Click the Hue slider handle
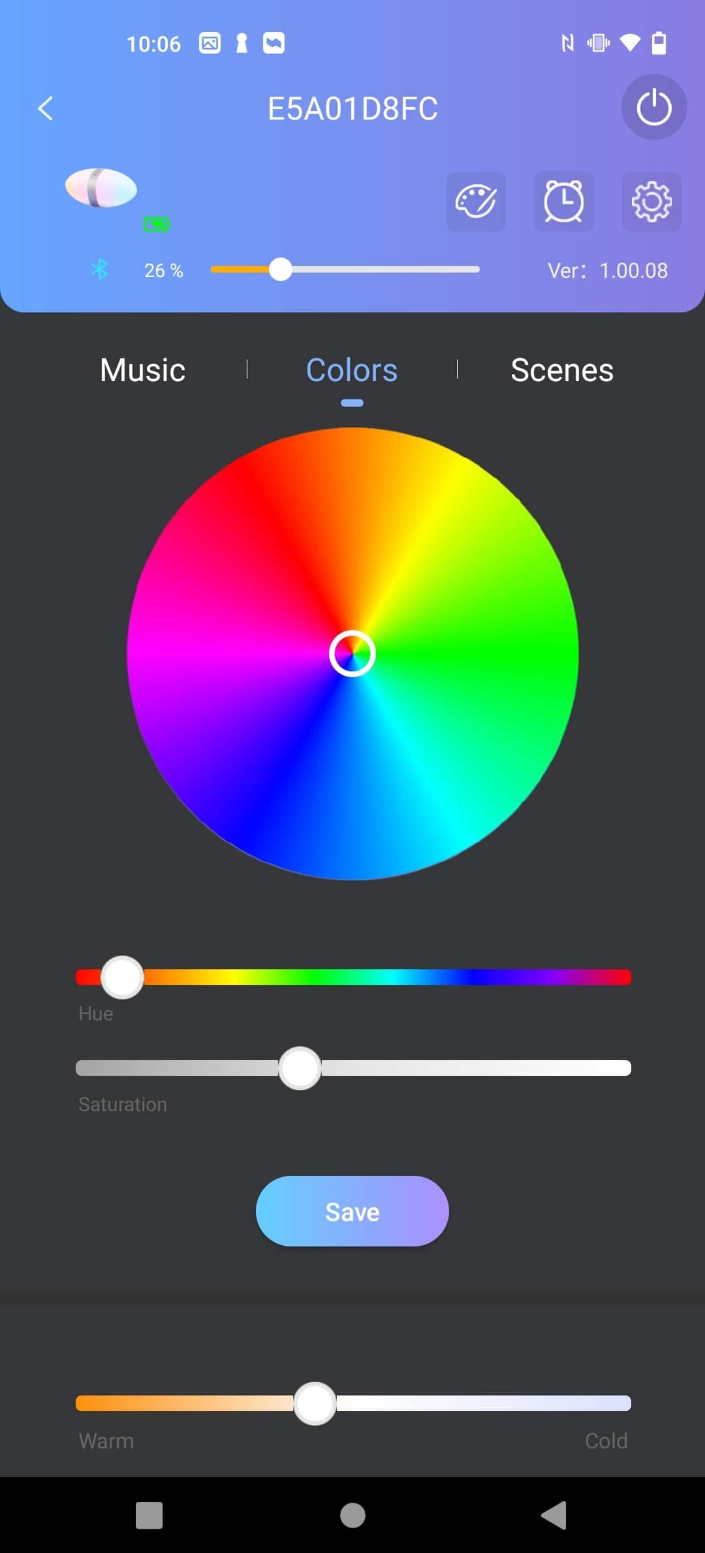The image size is (705, 1553). pyautogui.click(x=122, y=977)
